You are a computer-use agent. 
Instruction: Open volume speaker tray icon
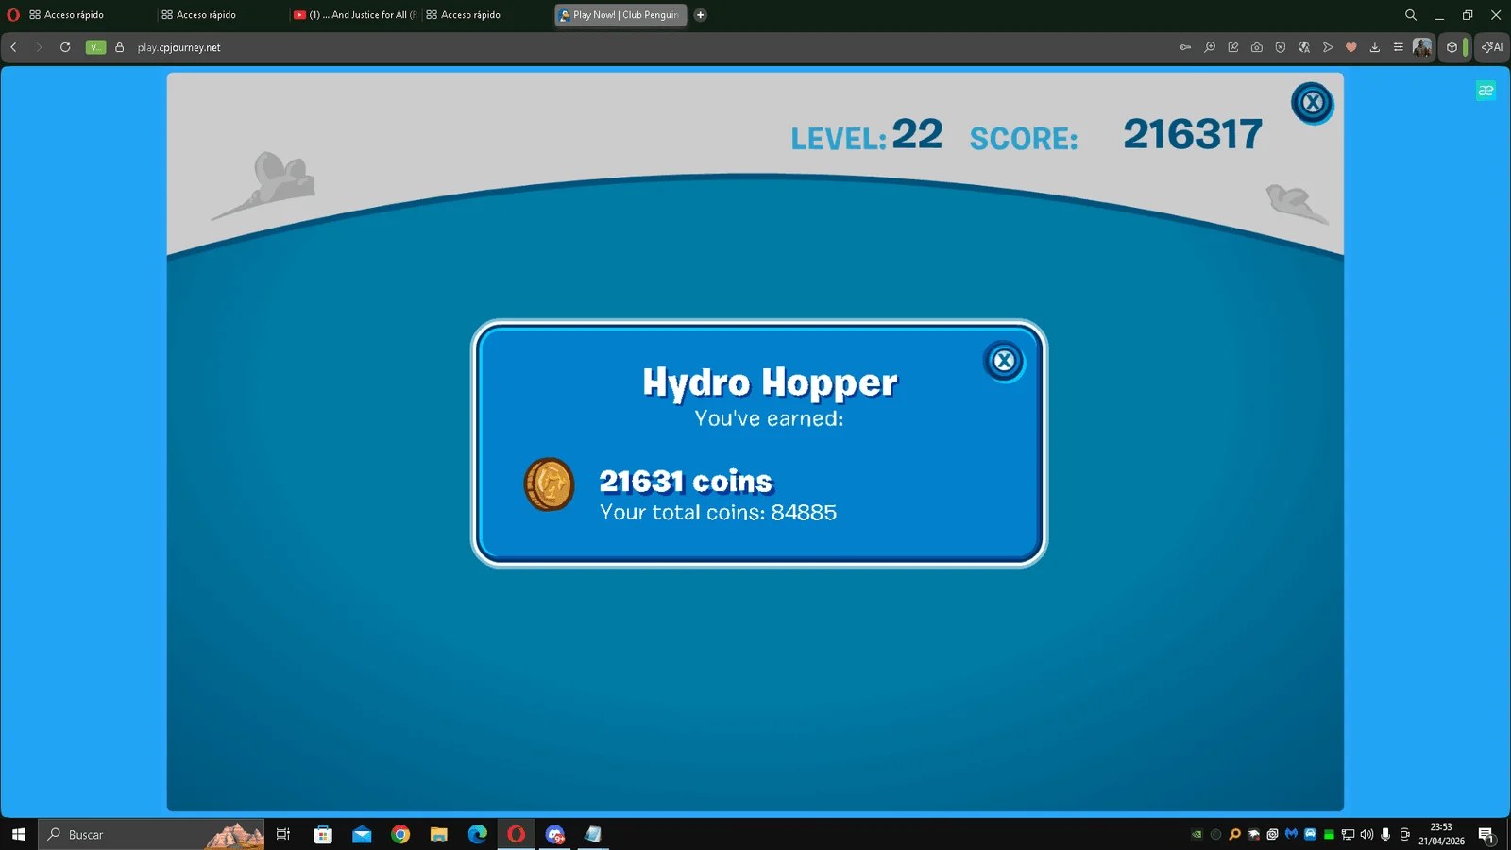point(1367,835)
